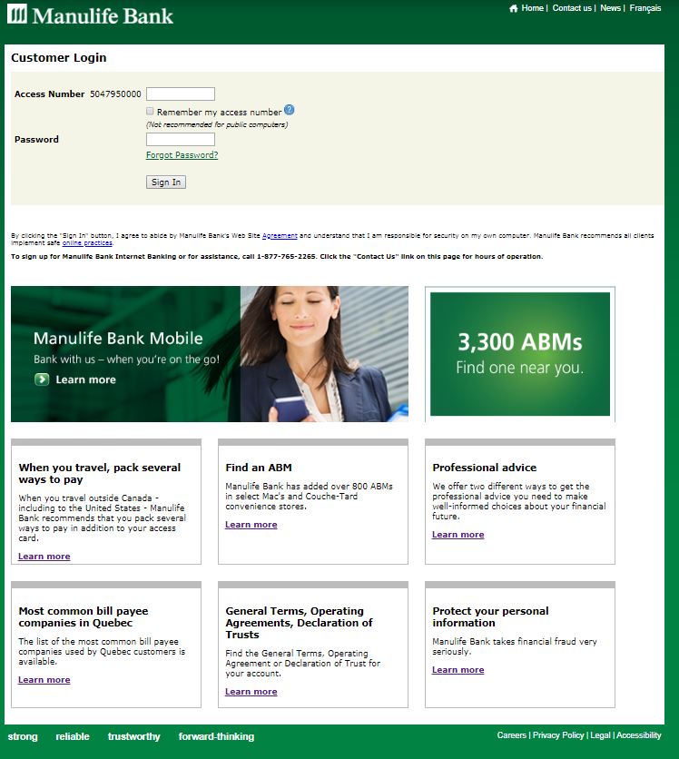This screenshot has height=759, width=679.
Task: Open Learn more under travel payment card
Action: point(44,557)
